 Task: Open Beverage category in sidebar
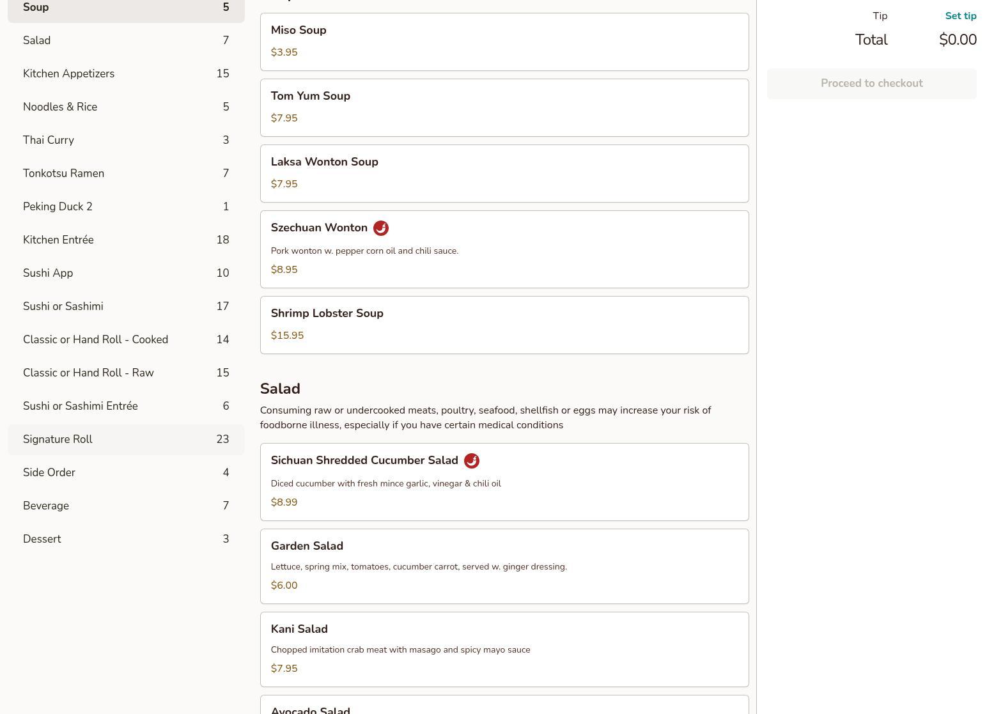point(126,506)
